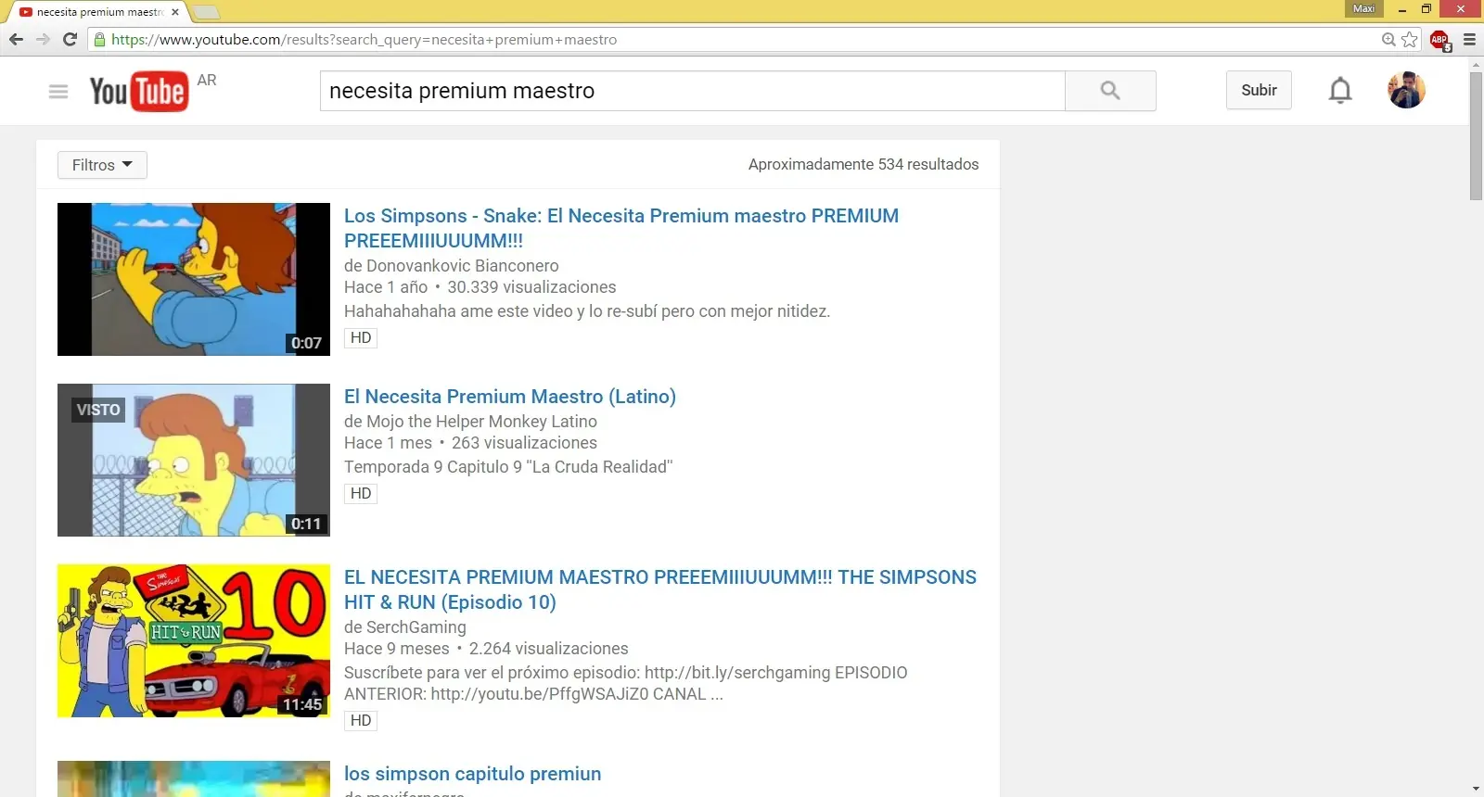Click 'Hace 9 meses • 2.264 visualizaciones' text
Viewport: 1484px width, 797px height.
pos(486,649)
